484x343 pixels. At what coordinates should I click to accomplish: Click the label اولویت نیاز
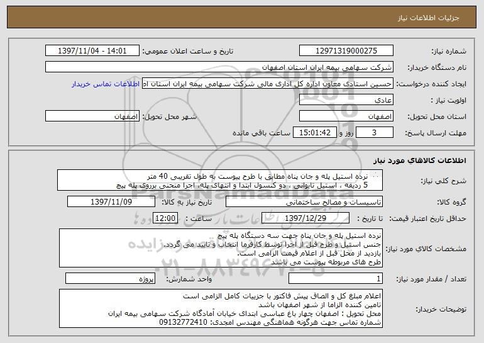[449, 101]
